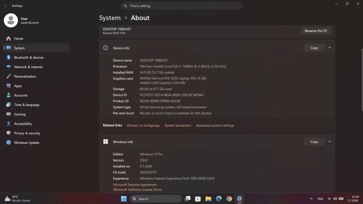Click the settings page vertical scrollbar

[x=362, y=79]
